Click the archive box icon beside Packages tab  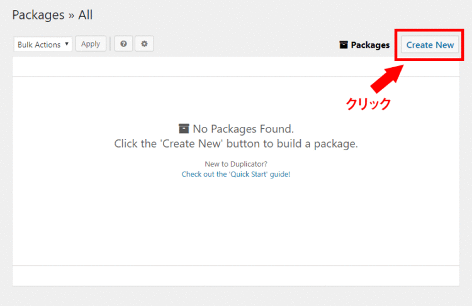pos(344,45)
